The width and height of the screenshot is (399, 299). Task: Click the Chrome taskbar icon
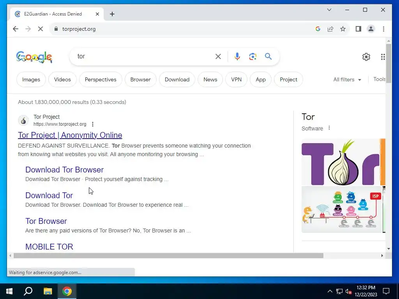point(67,291)
